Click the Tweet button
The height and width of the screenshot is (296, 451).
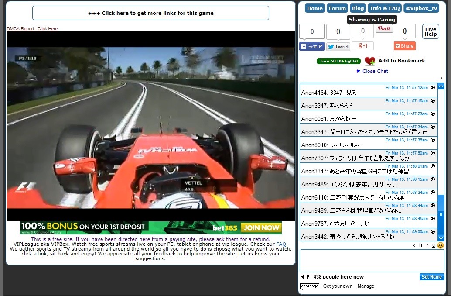click(338, 47)
